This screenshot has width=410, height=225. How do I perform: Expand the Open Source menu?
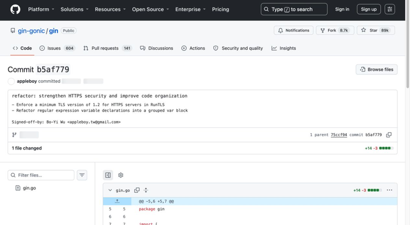(151, 9)
